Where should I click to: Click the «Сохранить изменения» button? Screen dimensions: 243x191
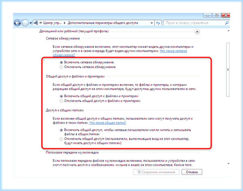click(x=156, y=172)
